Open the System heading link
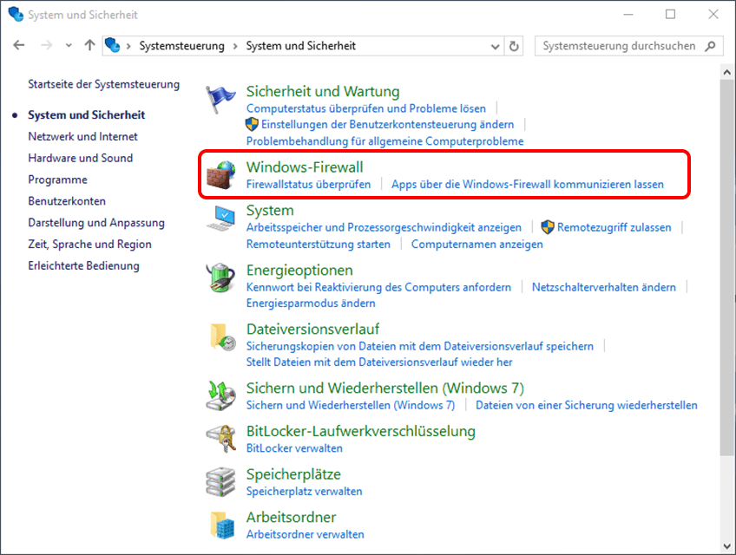This screenshot has height=555, width=736. [x=270, y=210]
